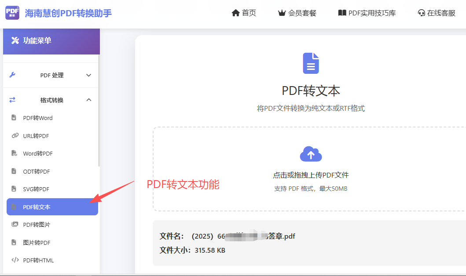This screenshot has height=276, width=466.
Task: Click the tools icon in 功能菜单 header
Action: tap(15, 40)
